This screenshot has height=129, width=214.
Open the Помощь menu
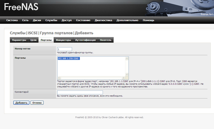pyautogui.click(x=148, y=20)
